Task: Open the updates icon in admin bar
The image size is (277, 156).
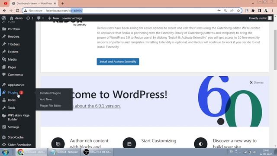Action: coord(28,18)
